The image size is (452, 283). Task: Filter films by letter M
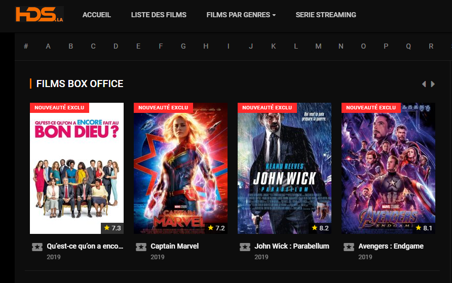pos(318,46)
